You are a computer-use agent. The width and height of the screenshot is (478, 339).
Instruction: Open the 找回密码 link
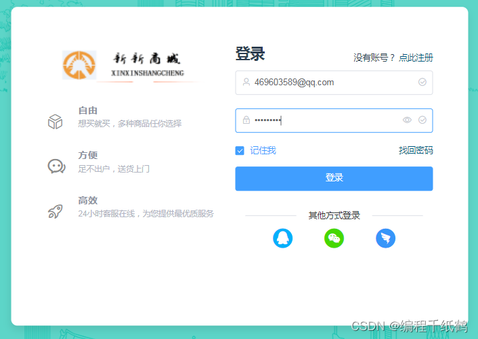coord(416,150)
